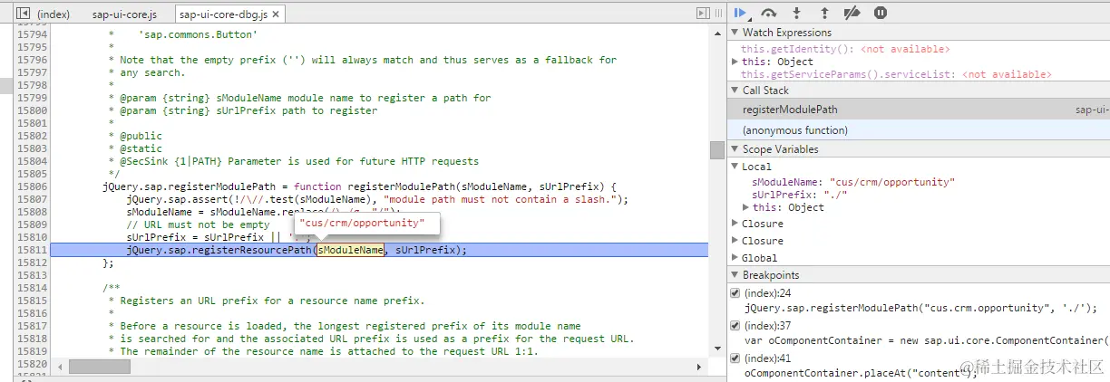1110x382 pixels.
Task: Collapse the Call Stack section
Action: pyautogui.click(x=735, y=91)
